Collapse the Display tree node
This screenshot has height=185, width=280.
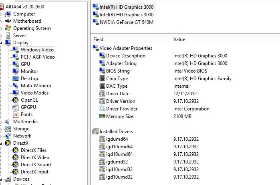1,43
